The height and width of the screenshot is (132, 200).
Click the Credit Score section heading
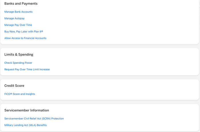click(14, 86)
